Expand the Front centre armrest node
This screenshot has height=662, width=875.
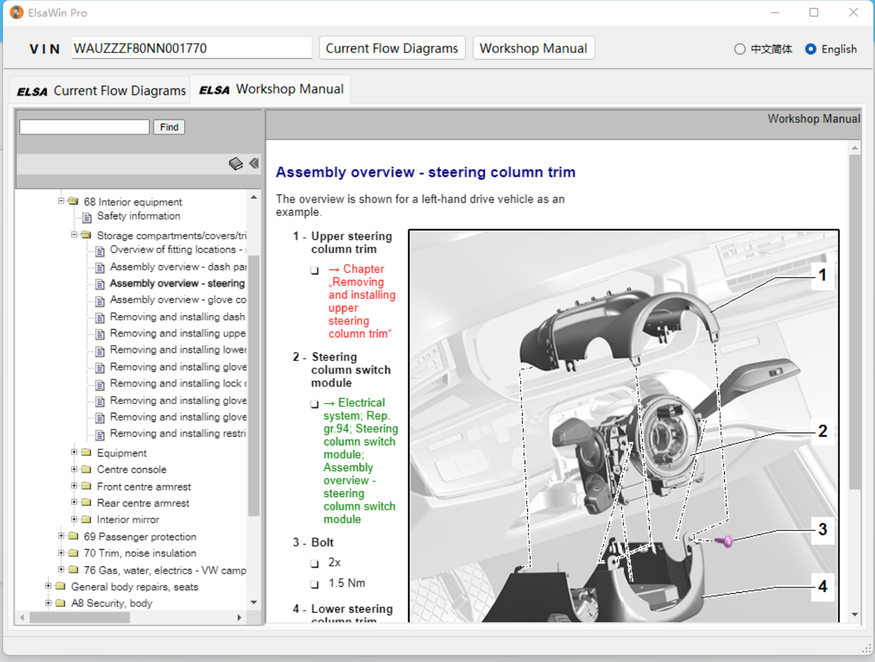coord(74,486)
